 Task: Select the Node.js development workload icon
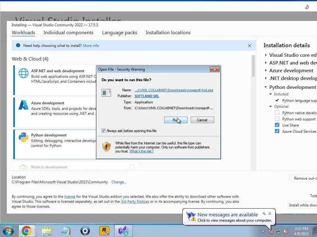(x=24, y=168)
